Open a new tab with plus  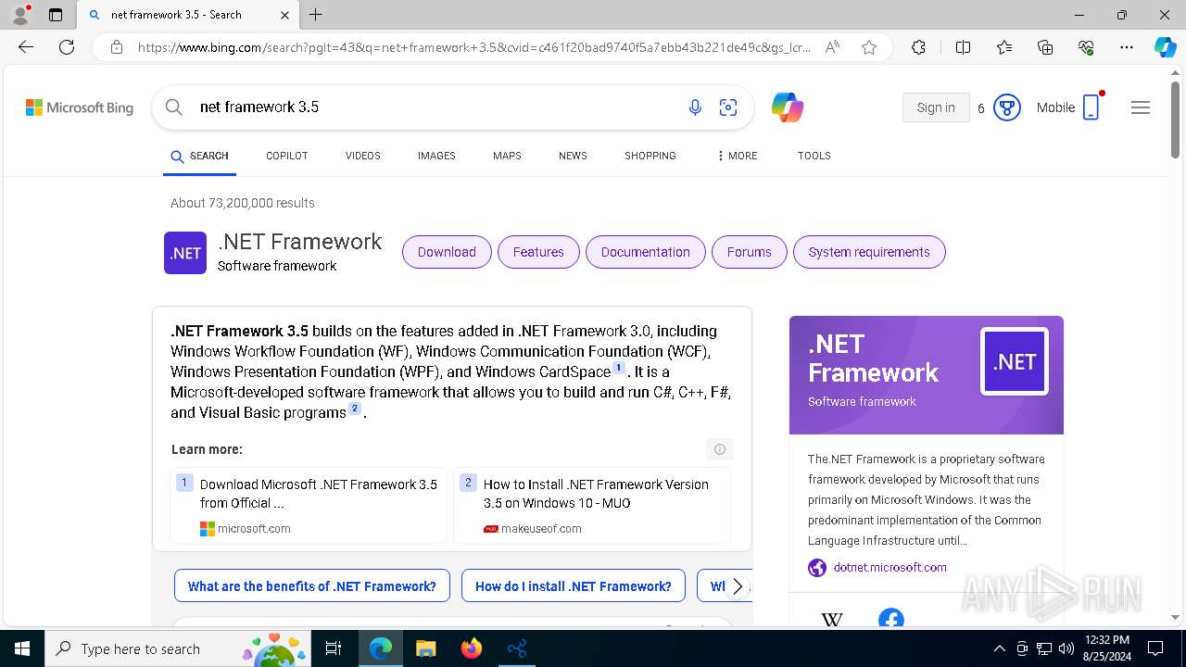coord(316,15)
